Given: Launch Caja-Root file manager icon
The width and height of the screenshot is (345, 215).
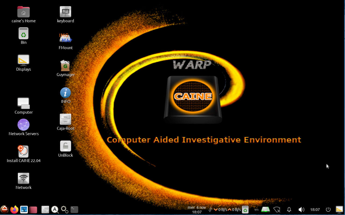Looking at the screenshot, I should (x=65, y=119).
